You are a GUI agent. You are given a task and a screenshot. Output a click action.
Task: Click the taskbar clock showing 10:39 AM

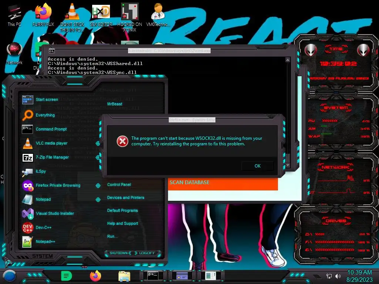coord(359,273)
